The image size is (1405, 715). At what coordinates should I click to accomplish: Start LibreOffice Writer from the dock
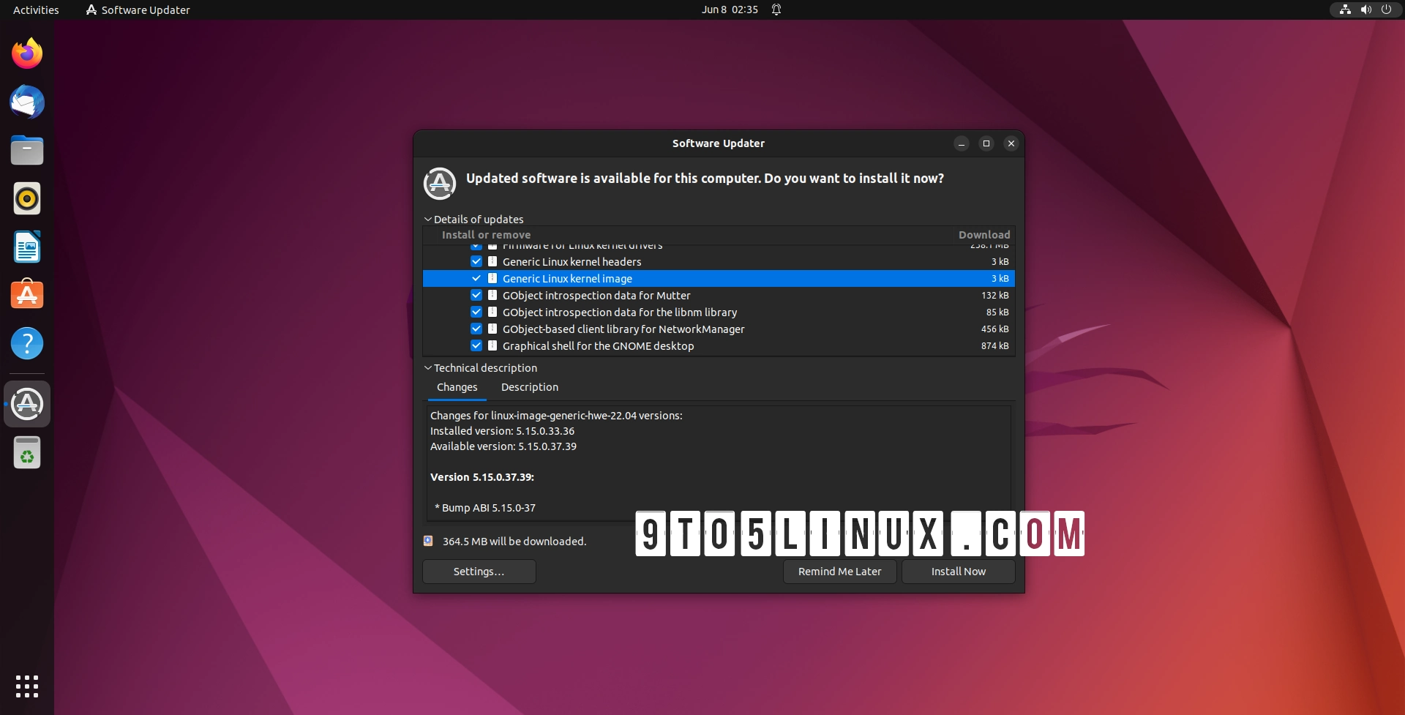26,247
